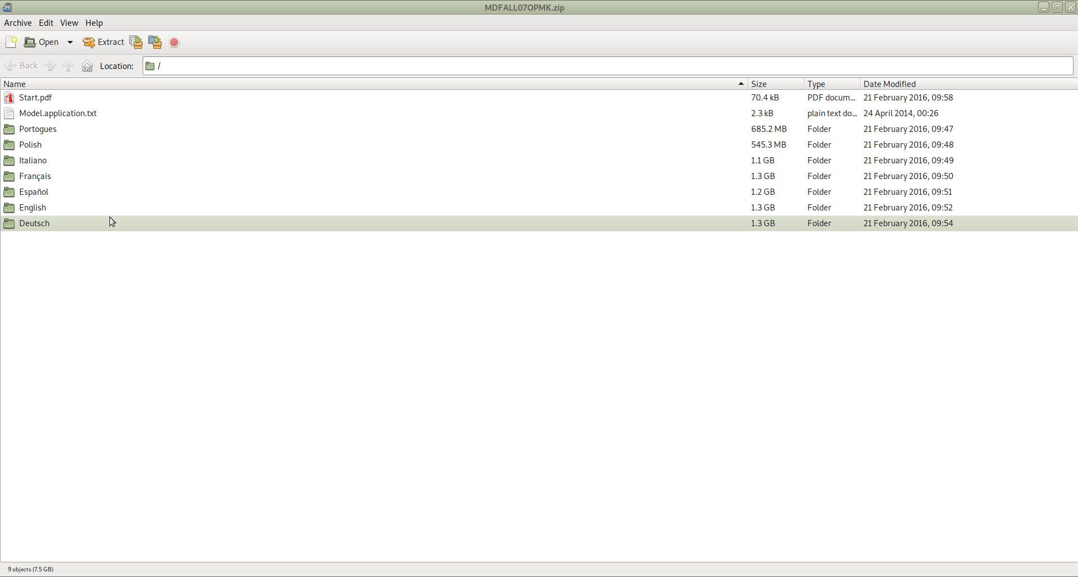Screen dimensions: 1078x577
Task: Select the Start.pdf file icon
Action: pyautogui.click(x=9, y=98)
